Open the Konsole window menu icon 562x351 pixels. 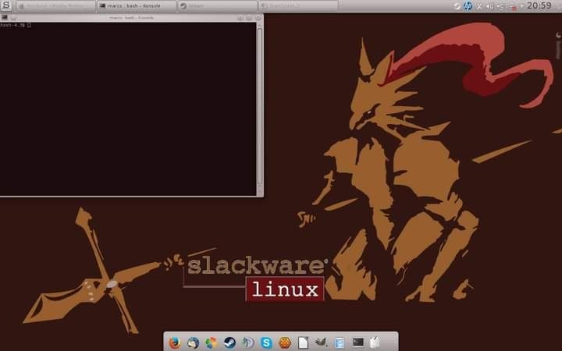[5, 16]
